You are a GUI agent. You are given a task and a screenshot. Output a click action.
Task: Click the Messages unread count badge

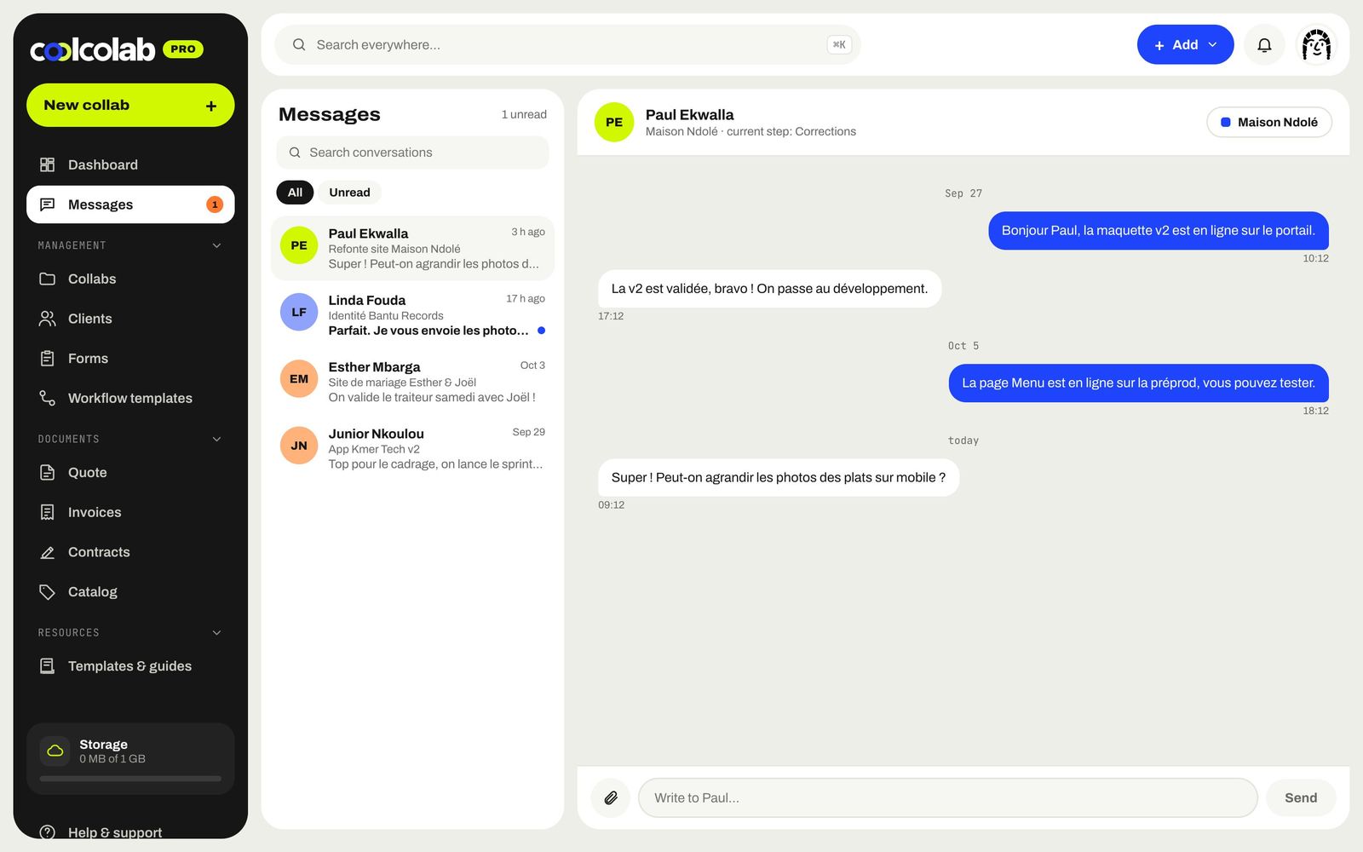coord(215,204)
